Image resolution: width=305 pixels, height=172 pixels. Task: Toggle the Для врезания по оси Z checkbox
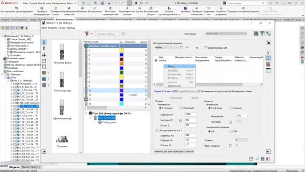(x=158, y=130)
